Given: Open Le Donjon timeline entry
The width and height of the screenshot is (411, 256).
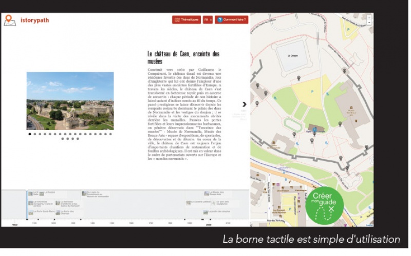Looking at the screenshot, I should (47, 194).
